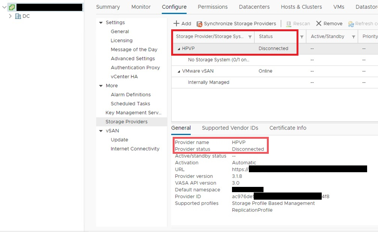The height and width of the screenshot is (232, 378).
Task: Click the vCenter server icon in tree
Action: click(12, 7)
